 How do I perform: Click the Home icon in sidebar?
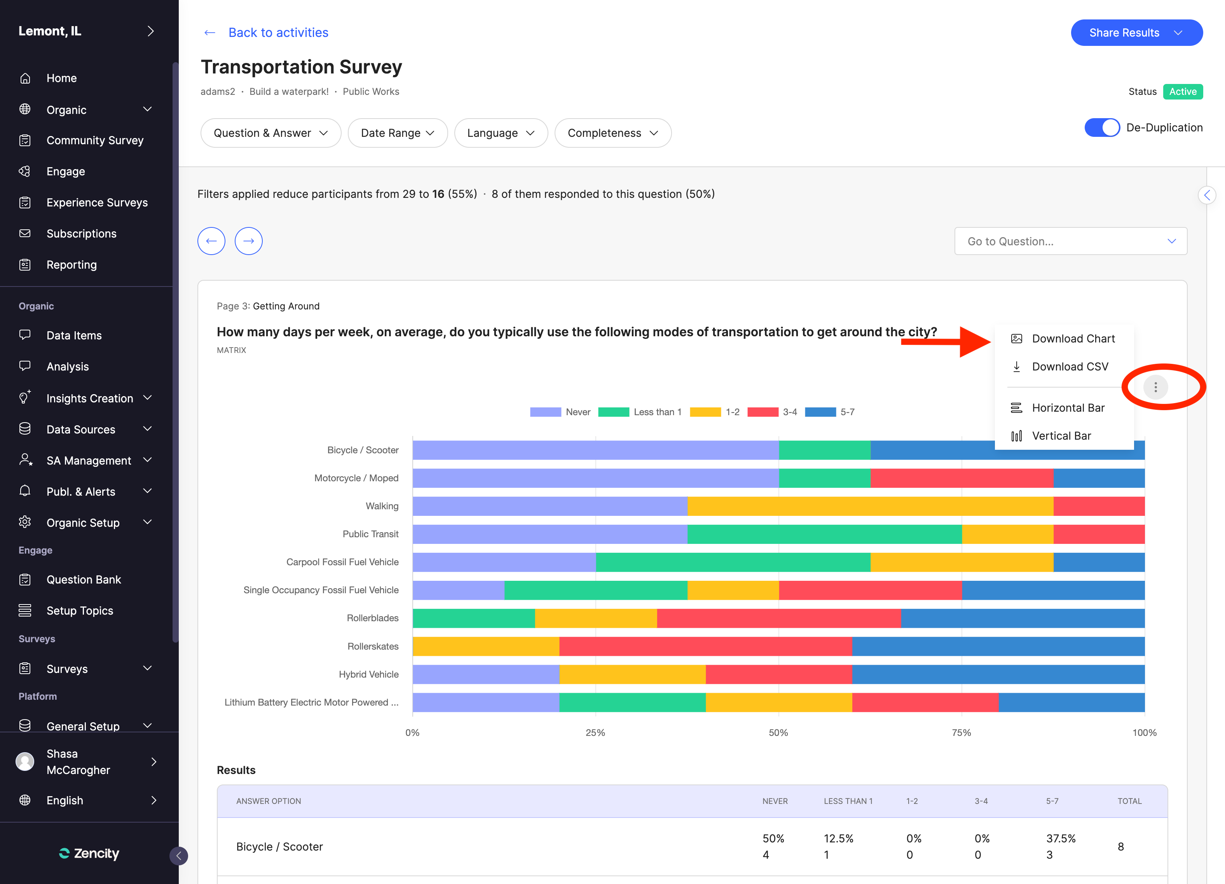click(x=25, y=79)
